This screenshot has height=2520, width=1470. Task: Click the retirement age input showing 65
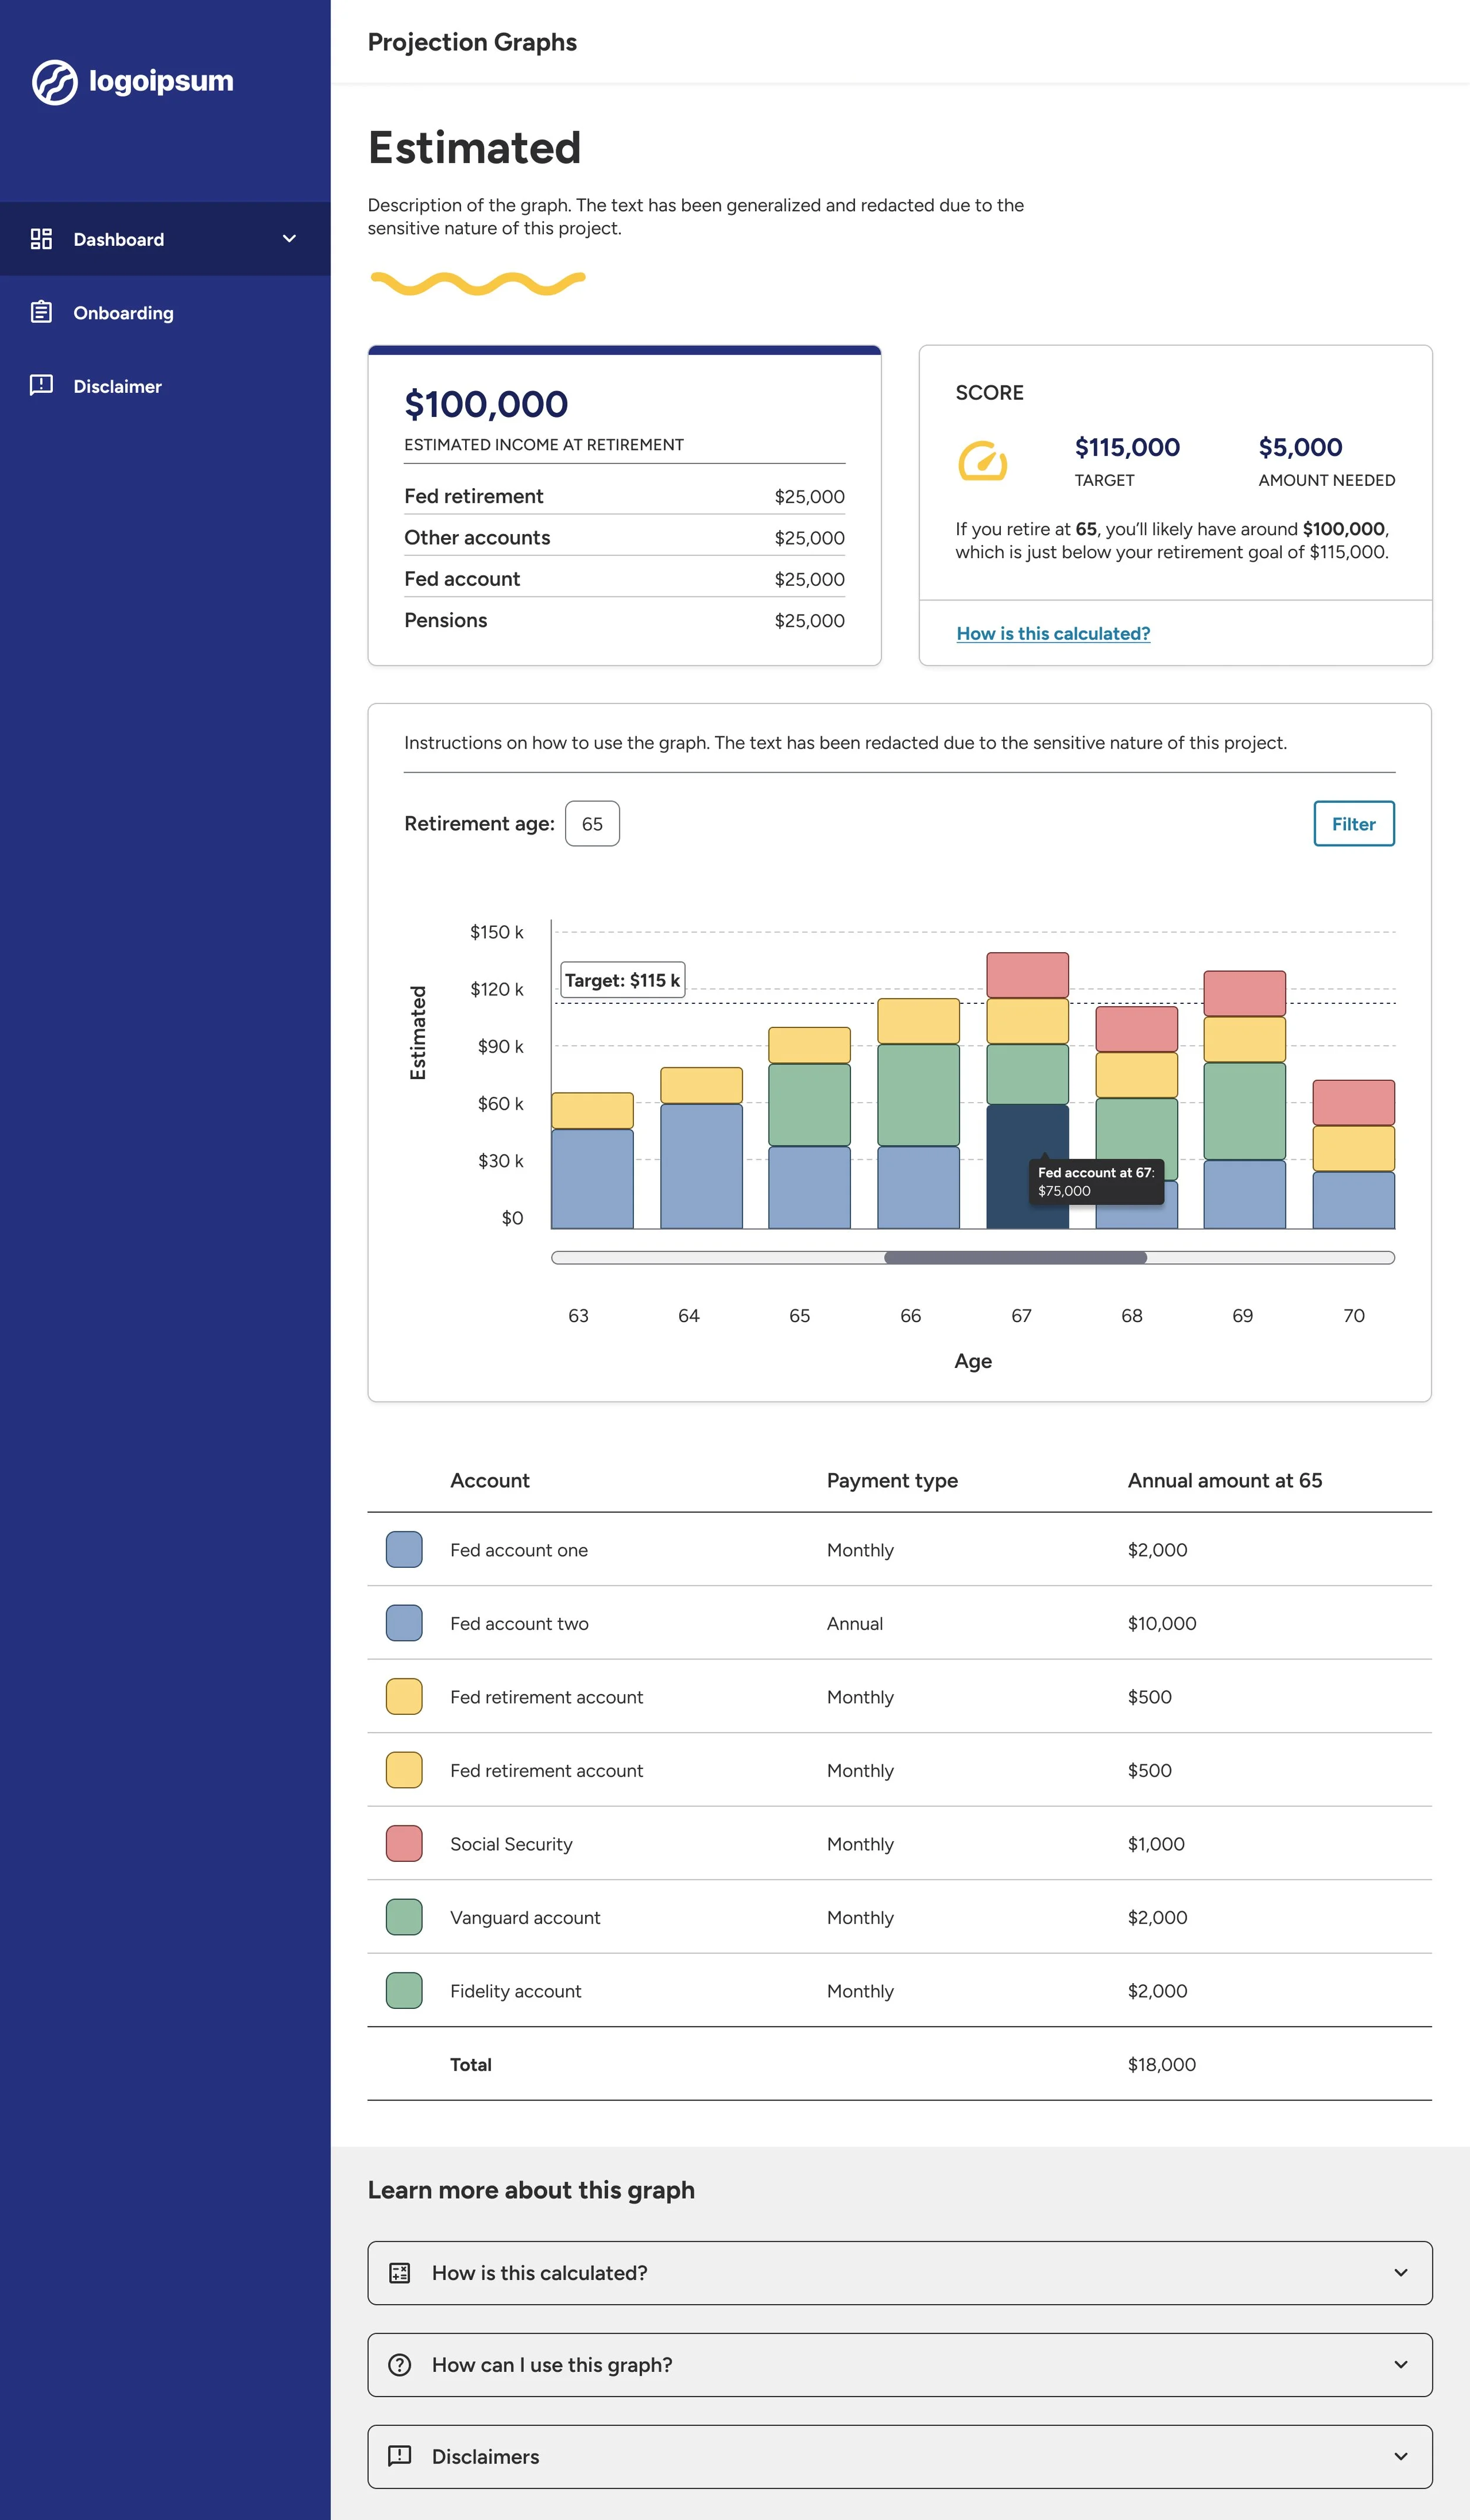click(592, 823)
